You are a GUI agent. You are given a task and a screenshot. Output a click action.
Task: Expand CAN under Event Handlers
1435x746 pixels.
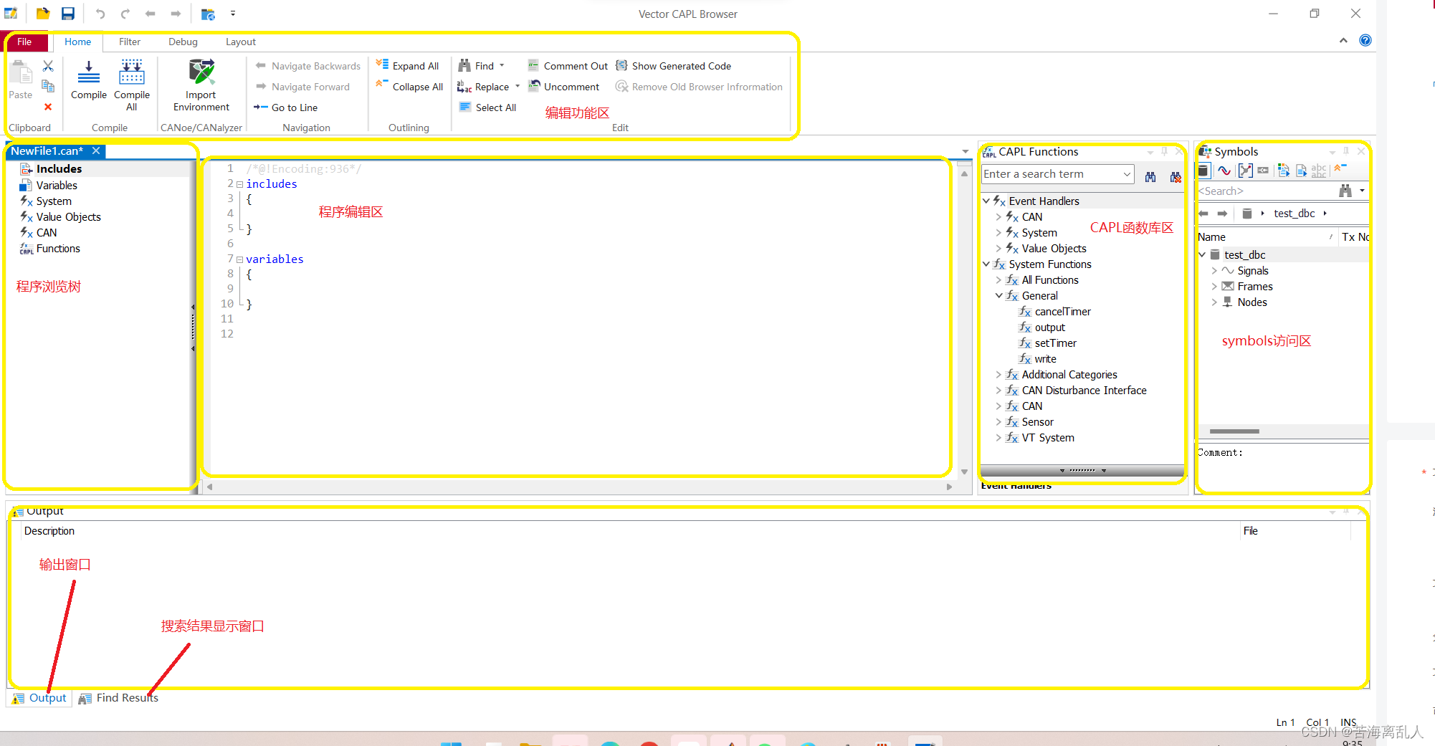998,216
